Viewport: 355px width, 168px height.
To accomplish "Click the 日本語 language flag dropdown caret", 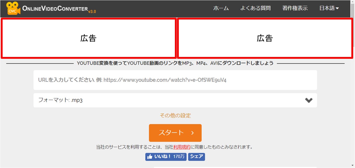I will [336, 8].
